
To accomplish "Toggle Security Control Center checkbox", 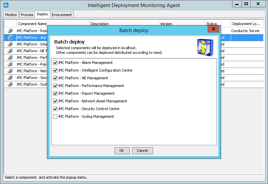I will pos(55,109).
